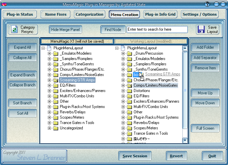
Task: Click folder icon beside left Other
Action: point(56,101)
